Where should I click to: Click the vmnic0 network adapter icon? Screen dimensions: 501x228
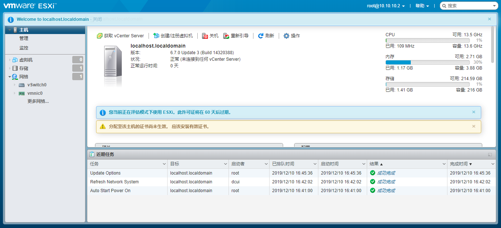[22, 93]
